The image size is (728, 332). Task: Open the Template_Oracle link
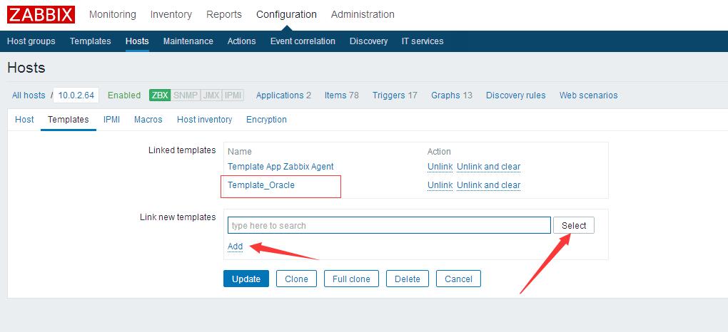[261, 185]
